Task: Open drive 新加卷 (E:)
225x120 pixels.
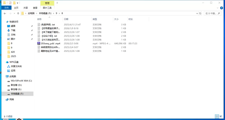Action: coord(16,89)
